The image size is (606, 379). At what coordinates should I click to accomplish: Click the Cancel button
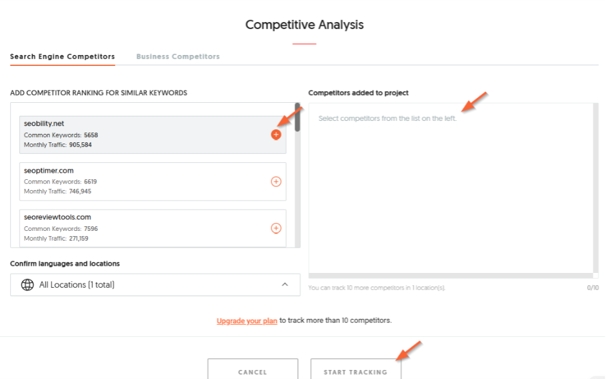(252, 370)
